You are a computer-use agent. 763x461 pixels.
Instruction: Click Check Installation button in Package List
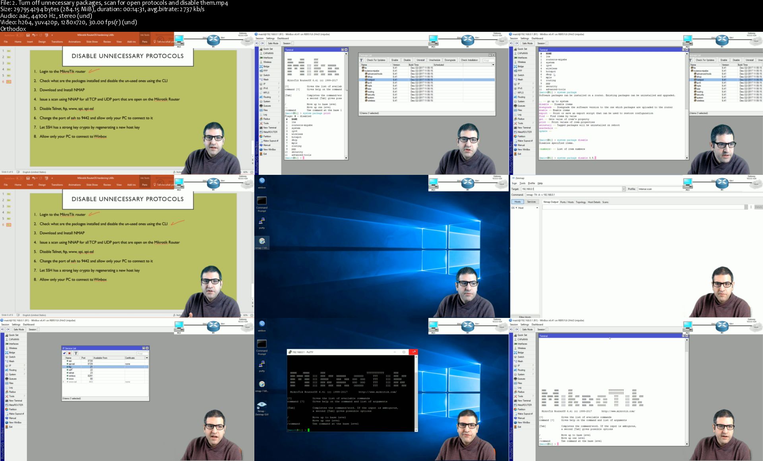click(x=469, y=60)
